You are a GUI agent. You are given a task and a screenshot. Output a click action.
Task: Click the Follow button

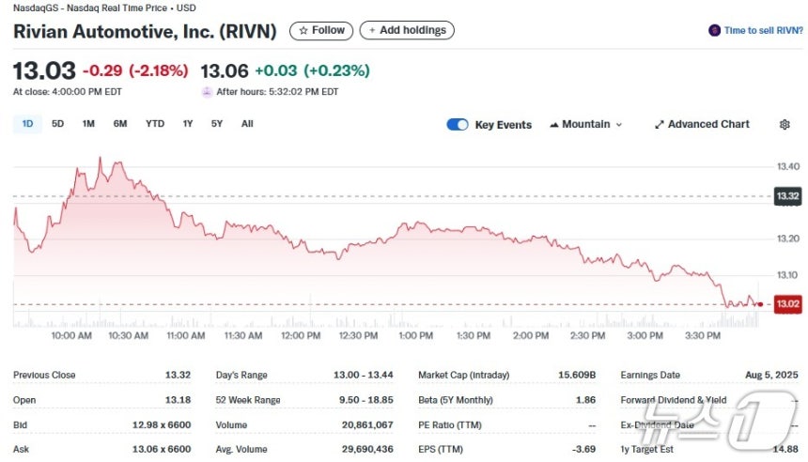pyautogui.click(x=321, y=30)
